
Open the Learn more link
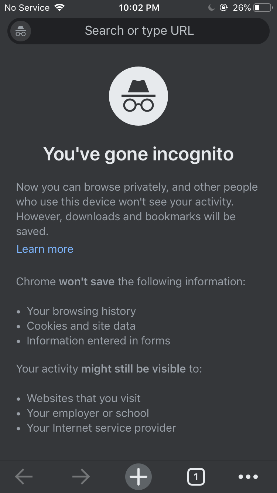pos(45,249)
